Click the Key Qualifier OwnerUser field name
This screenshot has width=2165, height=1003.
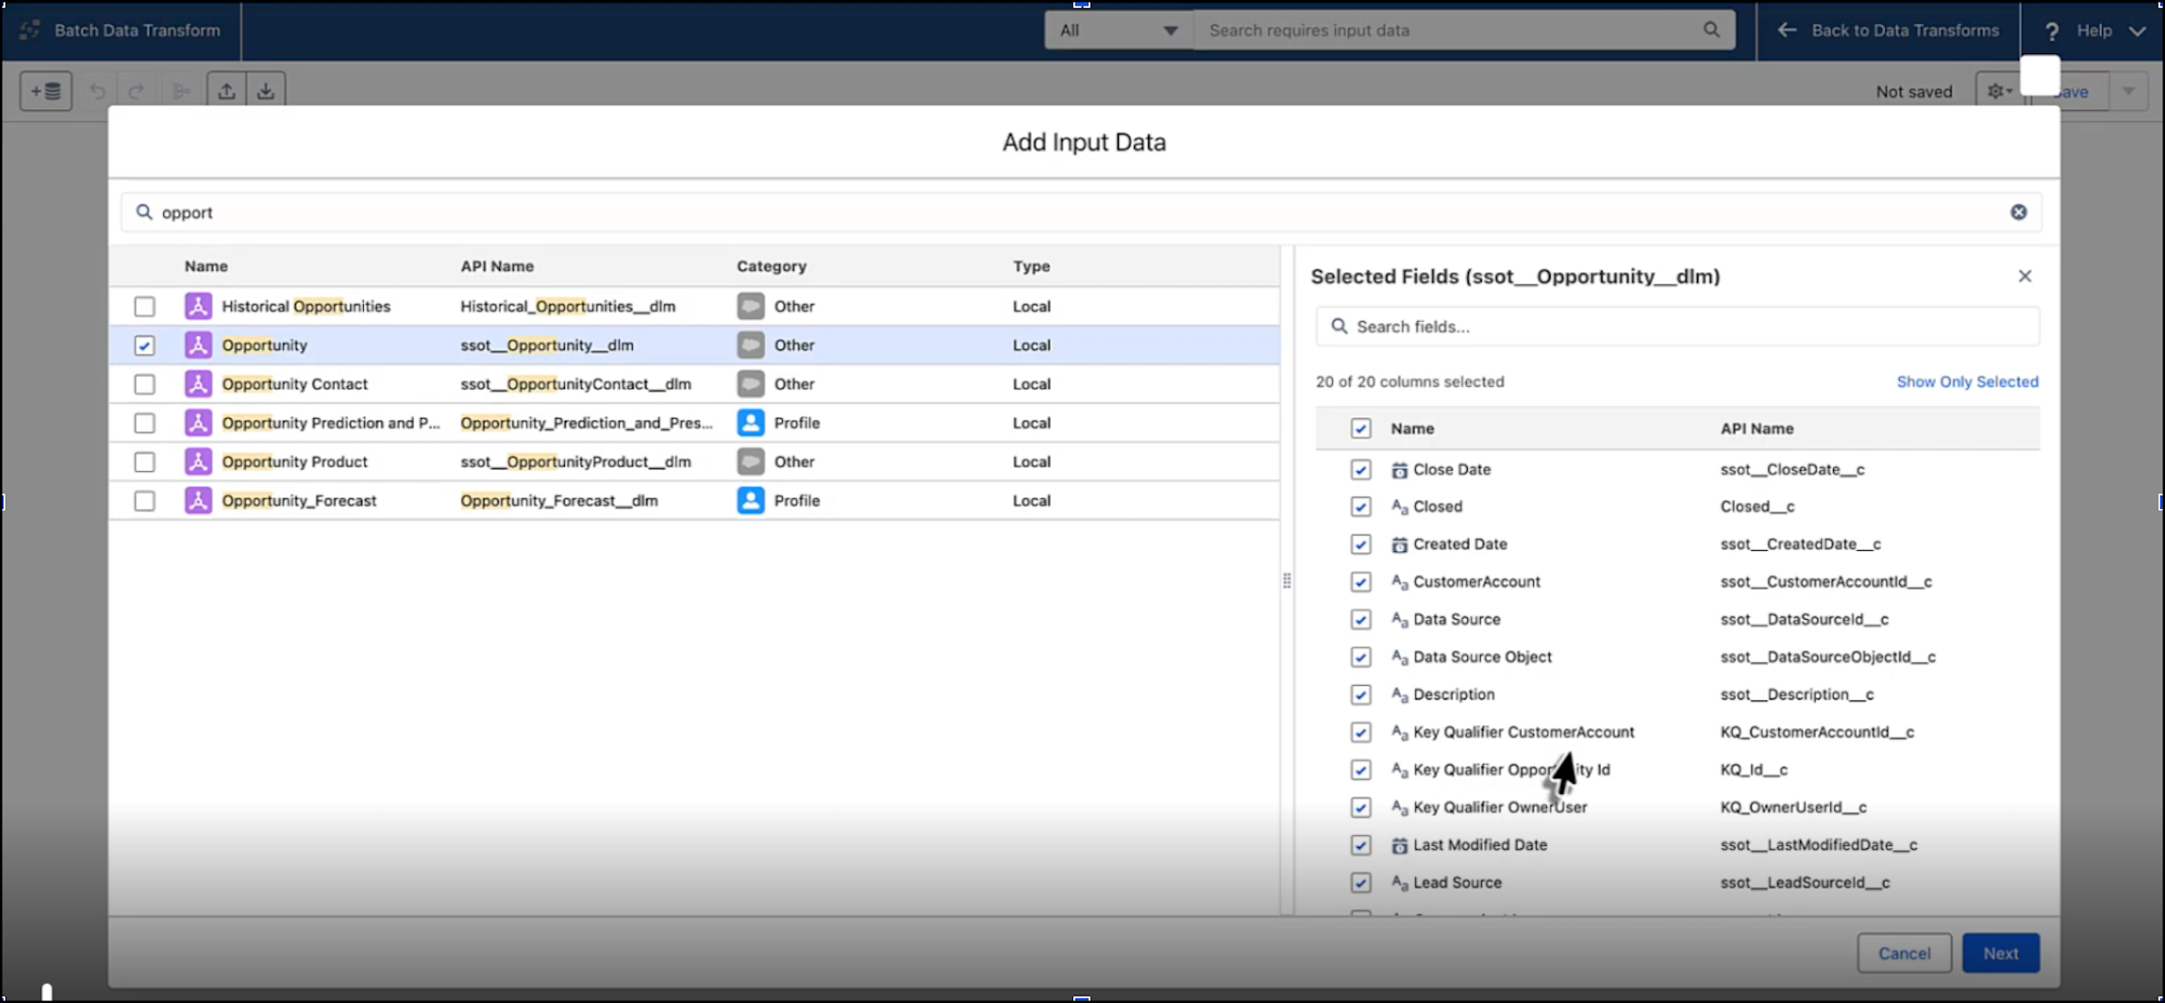[x=1499, y=807]
